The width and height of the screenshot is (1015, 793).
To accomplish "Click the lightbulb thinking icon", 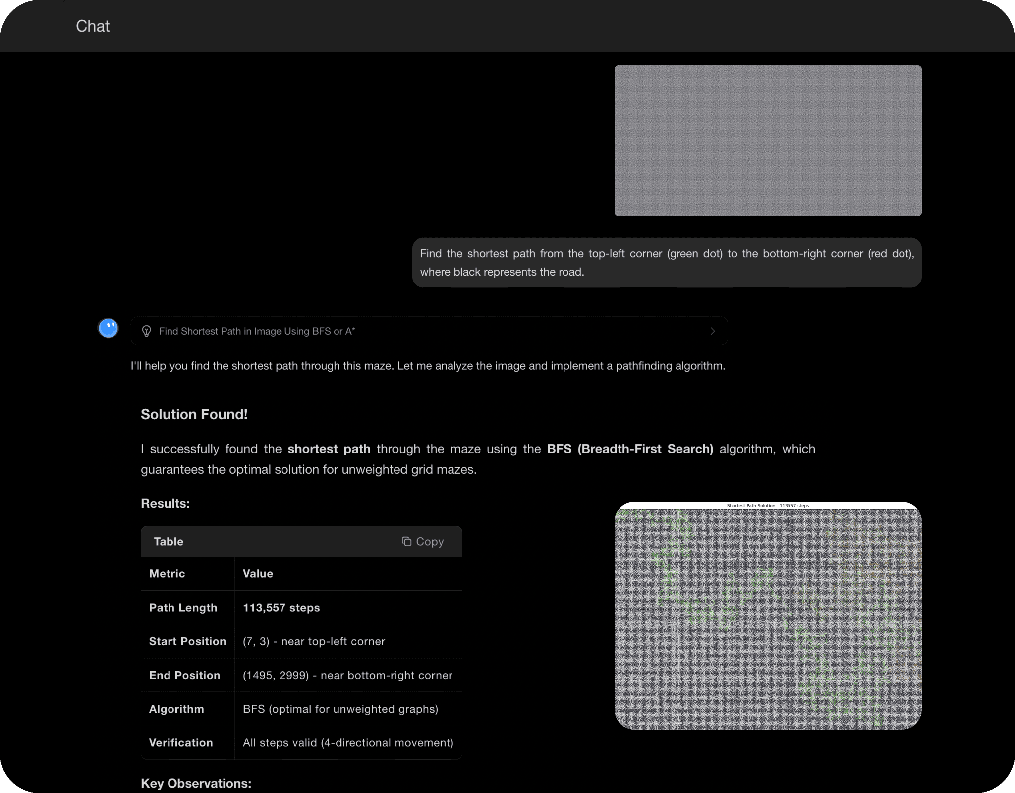I will point(146,331).
